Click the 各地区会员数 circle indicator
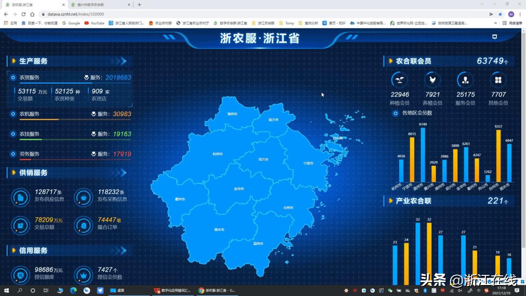The height and width of the screenshot is (296, 526). [x=395, y=114]
